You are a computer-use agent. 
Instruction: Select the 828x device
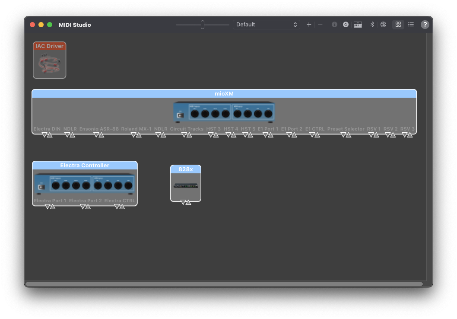(186, 183)
